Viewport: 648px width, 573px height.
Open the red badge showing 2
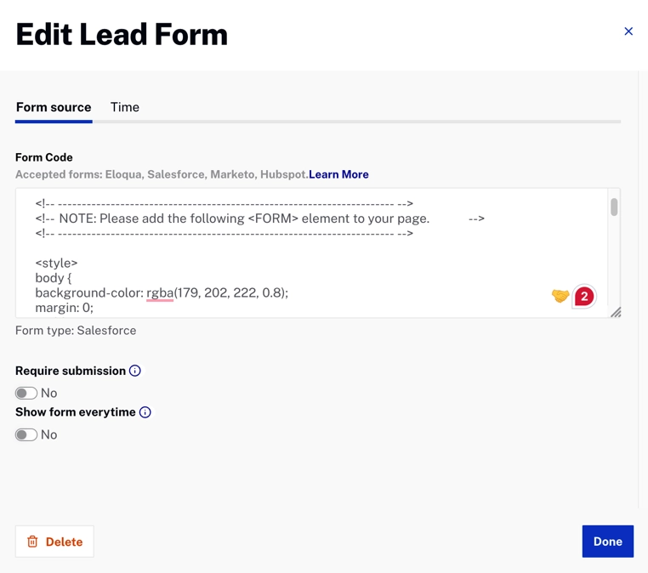[584, 296]
